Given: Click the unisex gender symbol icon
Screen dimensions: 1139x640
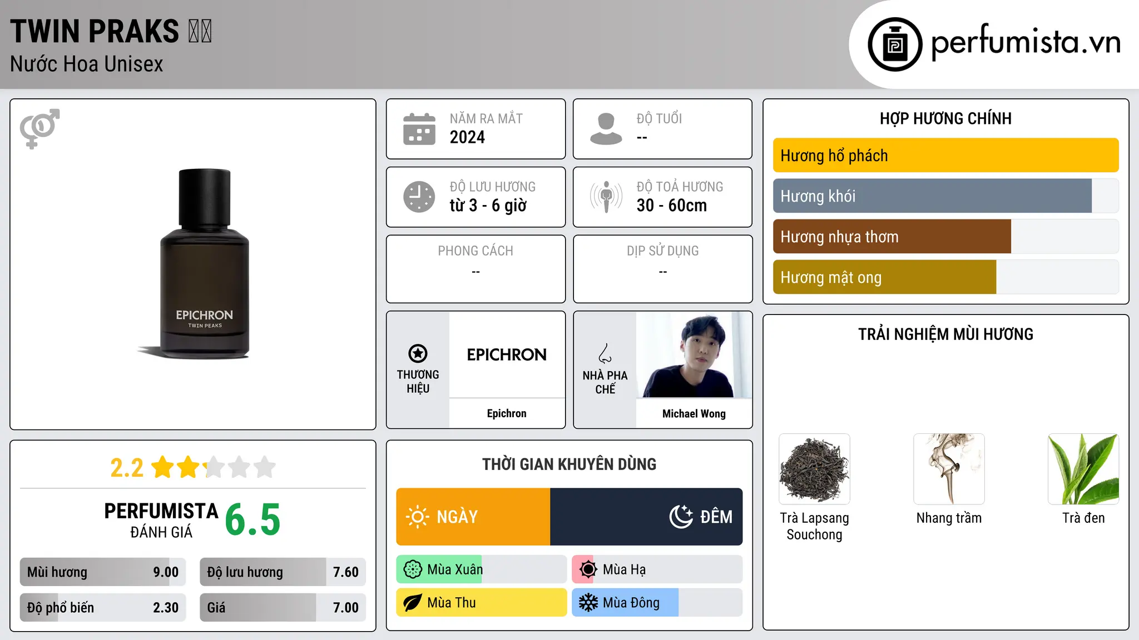Looking at the screenshot, I should click(x=39, y=129).
